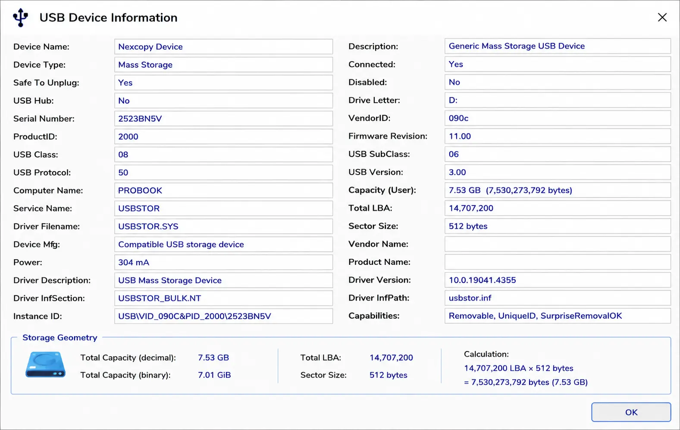Click the blue hard drive icon in Storage Geometry

coord(45,364)
